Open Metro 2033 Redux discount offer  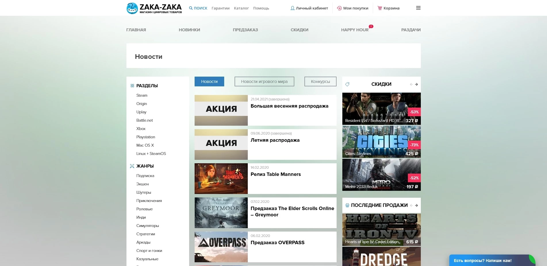tap(381, 175)
